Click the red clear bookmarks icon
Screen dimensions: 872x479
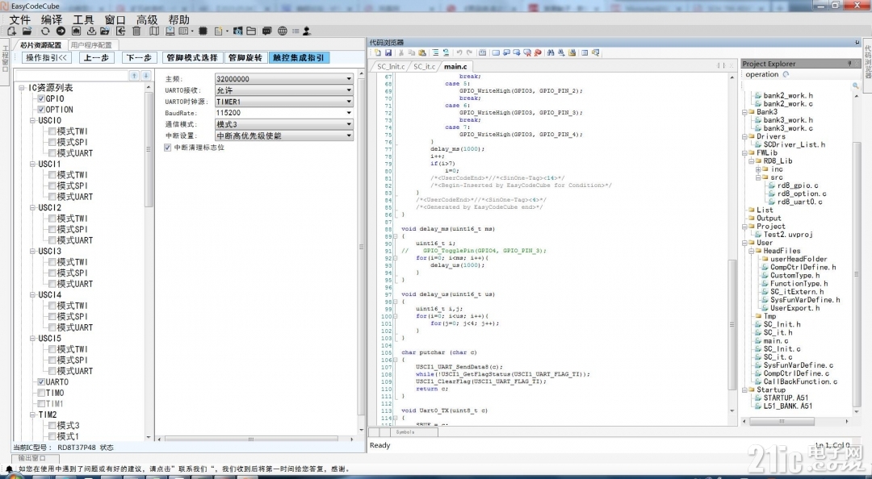click(537, 52)
